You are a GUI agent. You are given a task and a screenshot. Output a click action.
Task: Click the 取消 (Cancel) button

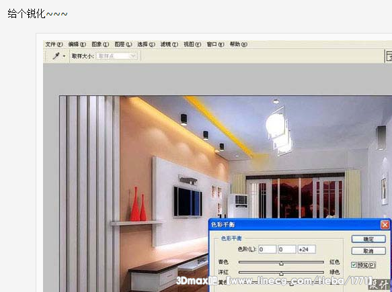[x=368, y=251]
